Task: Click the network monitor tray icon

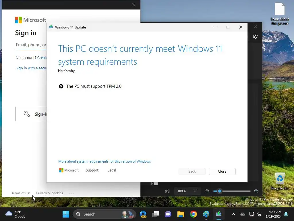Action: coord(252,214)
